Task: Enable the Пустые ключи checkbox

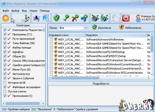Action: tap(5, 91)
